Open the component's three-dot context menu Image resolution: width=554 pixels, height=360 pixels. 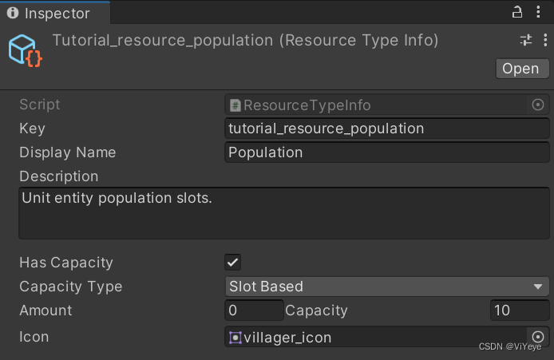pos(544,41)
